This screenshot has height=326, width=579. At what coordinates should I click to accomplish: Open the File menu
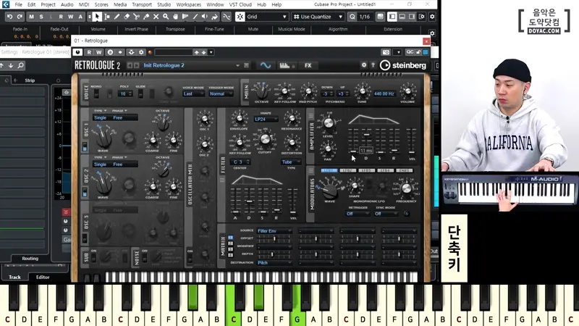tap(19, 4)
